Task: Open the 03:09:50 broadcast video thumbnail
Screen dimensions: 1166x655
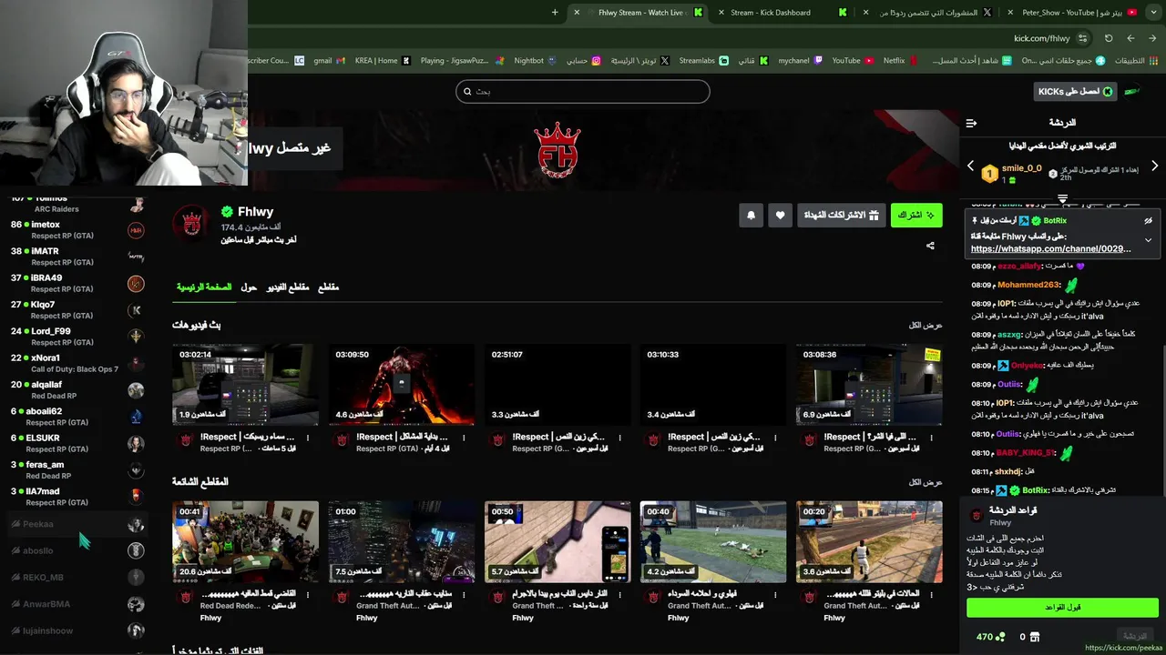Action: (402, 384)
